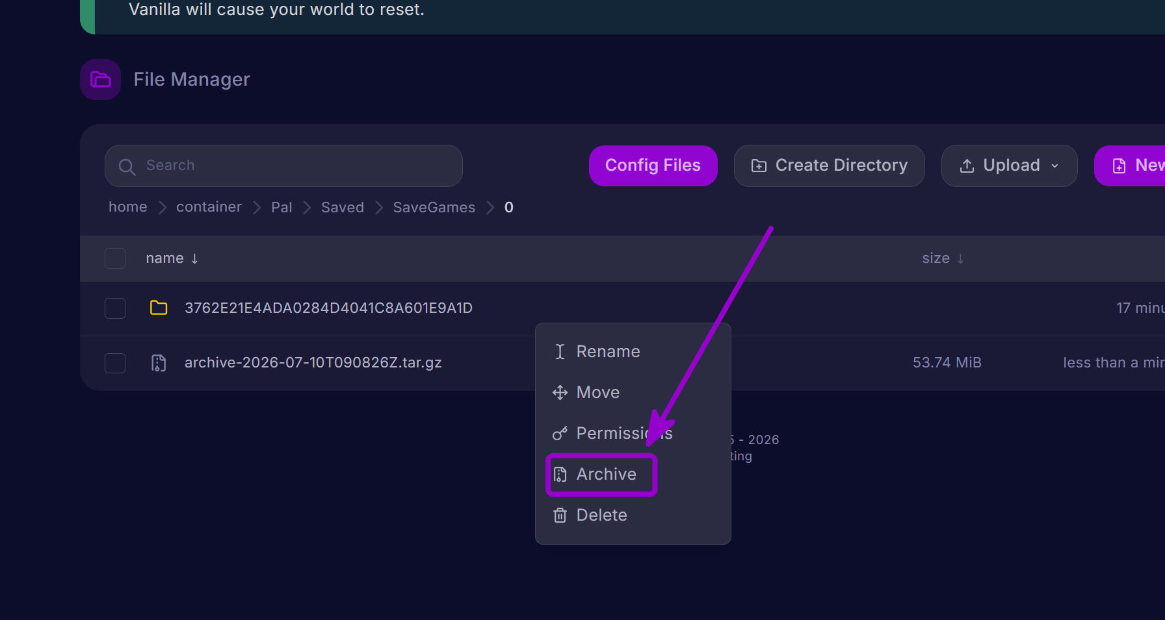Click the Move arrows icon in context menu
The height and width of the screenshot is (620, 1165).
[x=560, y=392]
